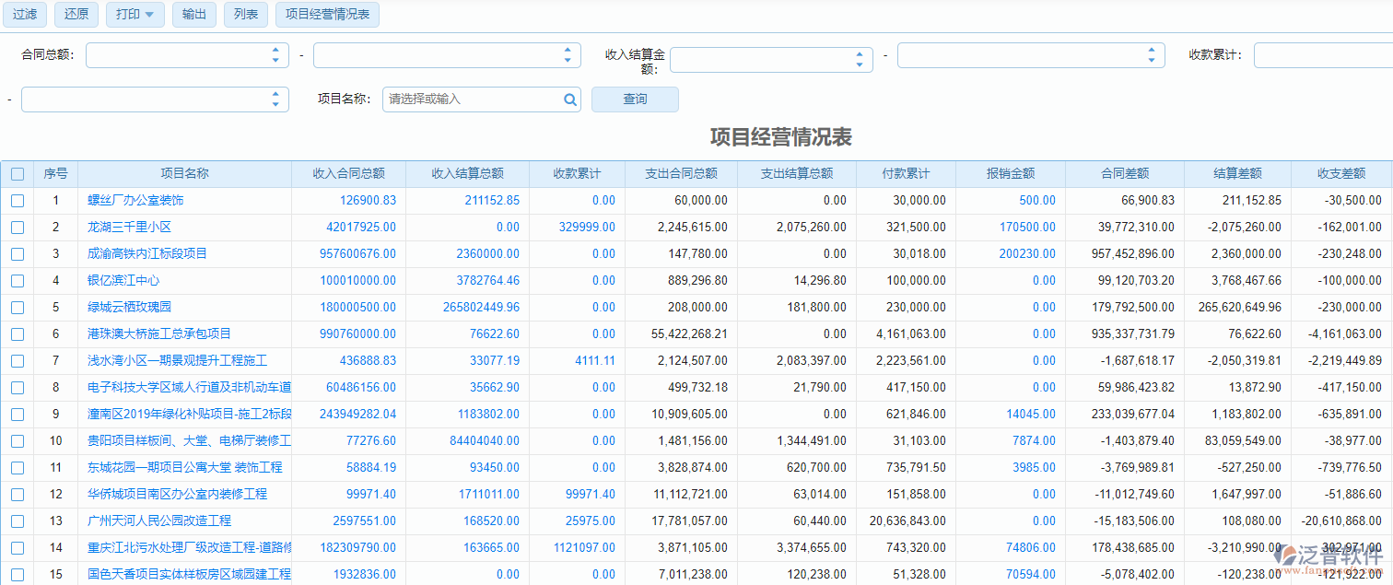Click inside the 收款累计 input field

1327,54
